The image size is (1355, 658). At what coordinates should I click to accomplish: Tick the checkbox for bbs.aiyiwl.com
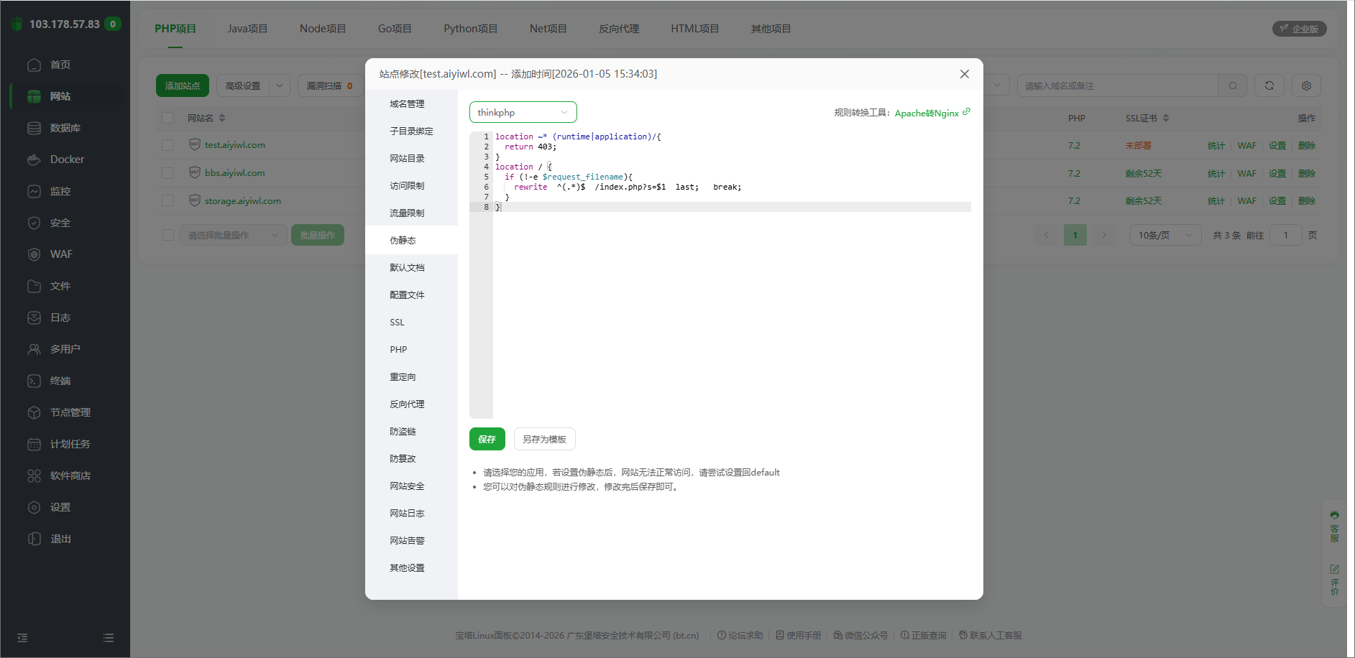point(167,173)
